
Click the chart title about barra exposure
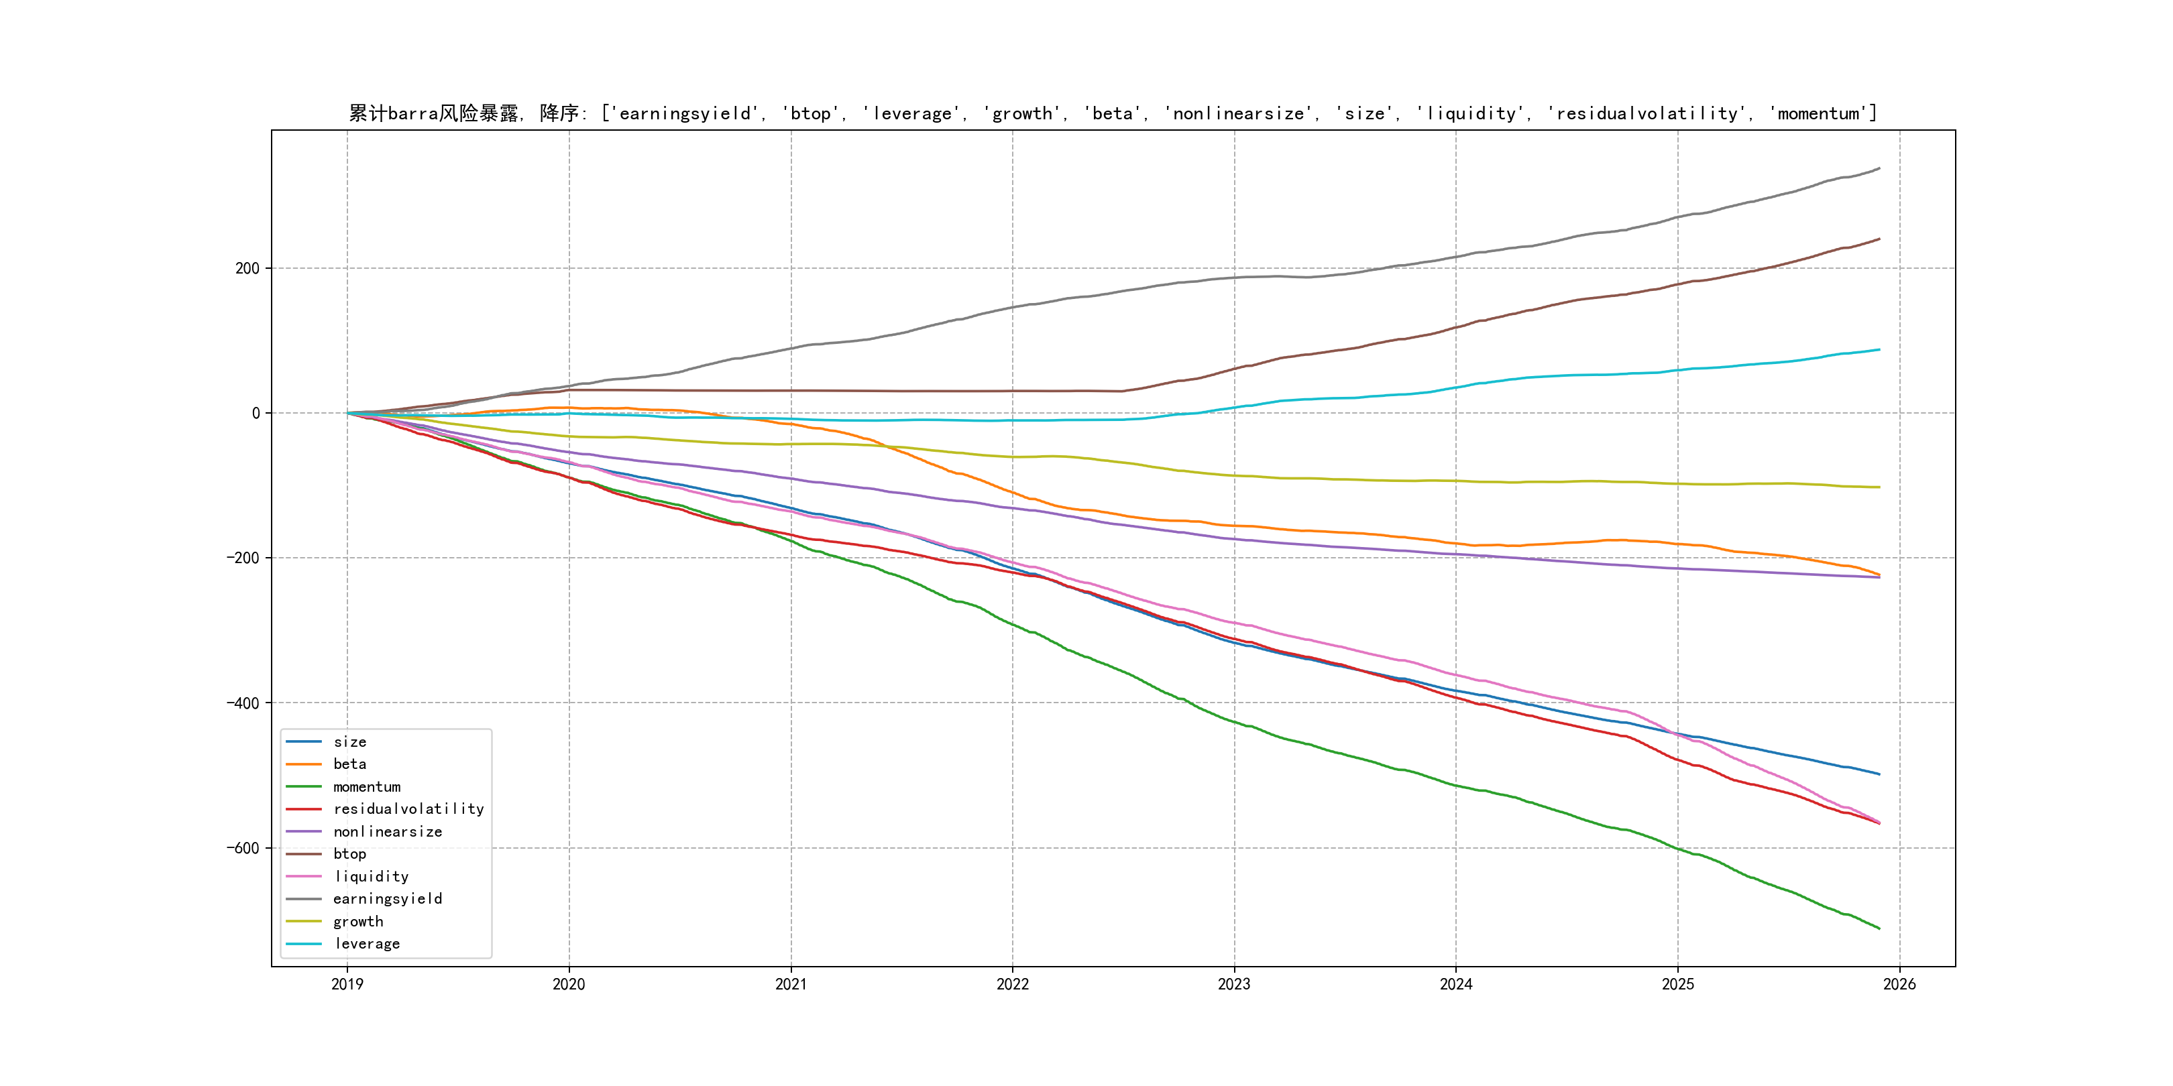click(x=1113, y=113)
